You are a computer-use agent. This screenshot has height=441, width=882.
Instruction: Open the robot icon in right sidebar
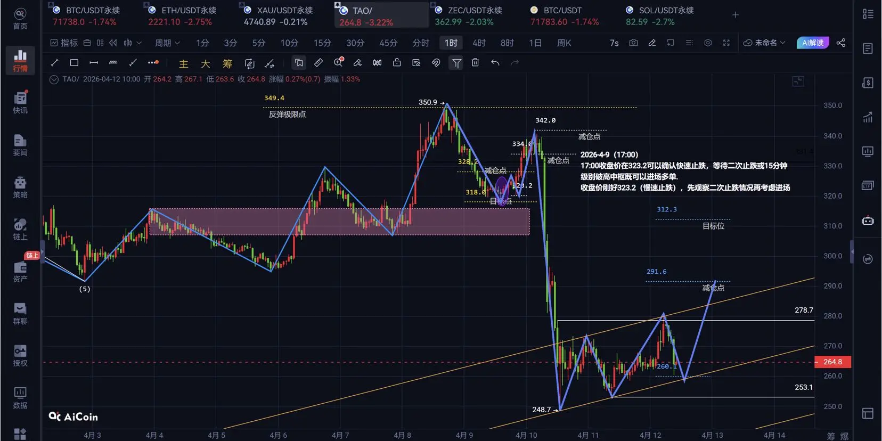[868, 220]
